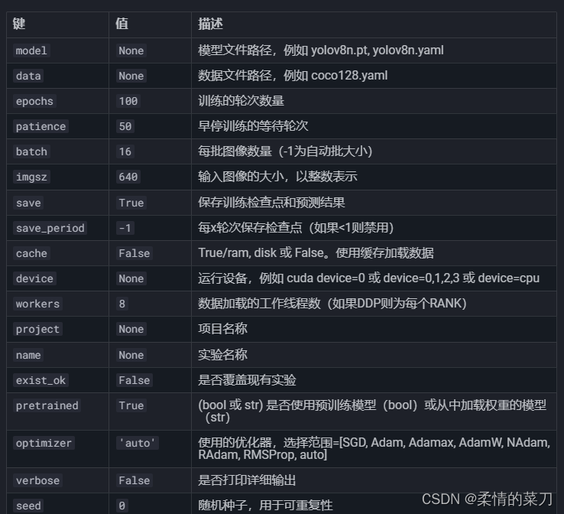Select the epochs value 100
This screenshot has height=514, width=564.
pyautogui.click(x=128, y=101)
